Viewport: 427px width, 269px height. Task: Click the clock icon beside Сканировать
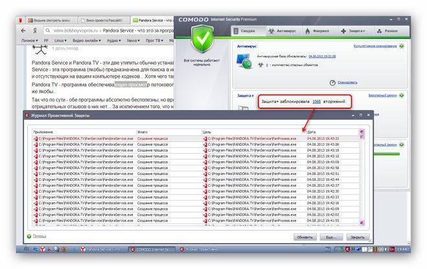(x=332, y=82)
